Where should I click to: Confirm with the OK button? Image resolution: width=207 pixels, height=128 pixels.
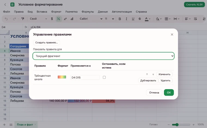[x=169, y=93]
